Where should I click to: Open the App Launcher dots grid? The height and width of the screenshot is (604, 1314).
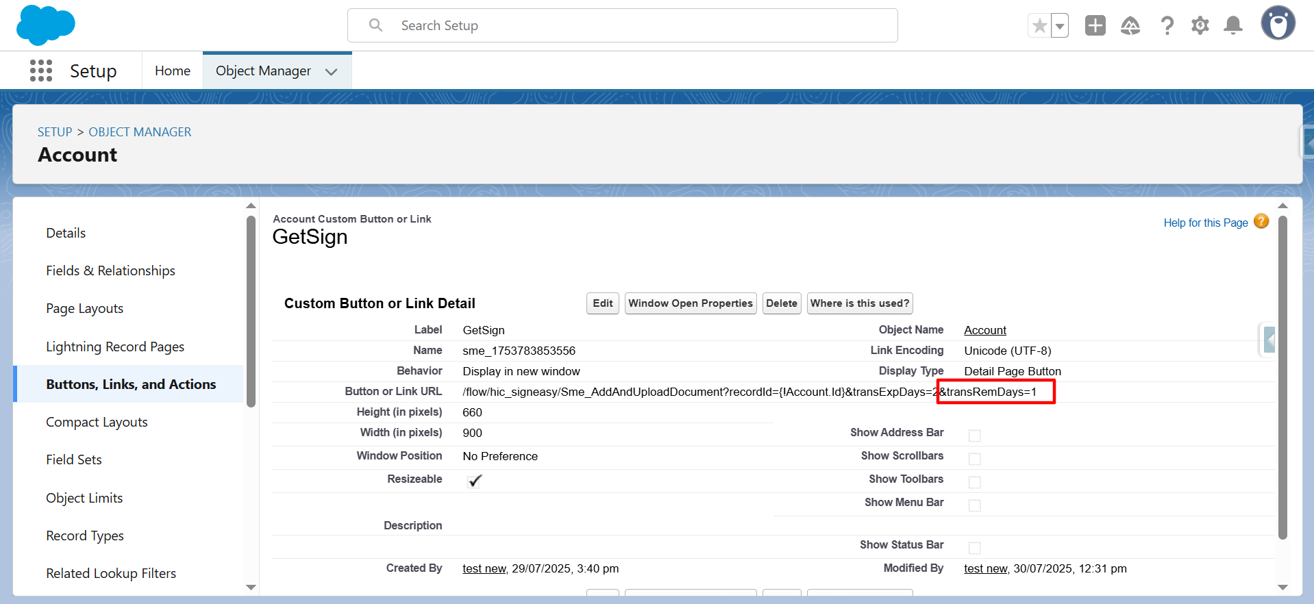pyautogui.click(x=41, y=71)
